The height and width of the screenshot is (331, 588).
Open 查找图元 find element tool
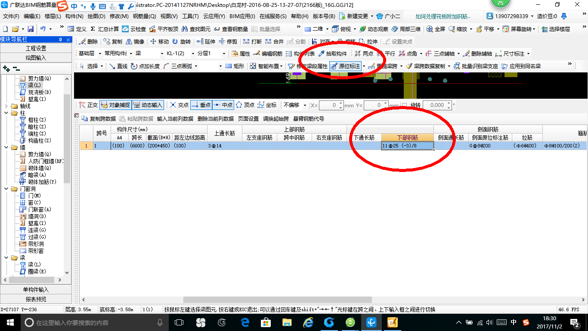196,29
